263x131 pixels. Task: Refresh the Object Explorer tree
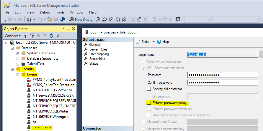(51, 36)
